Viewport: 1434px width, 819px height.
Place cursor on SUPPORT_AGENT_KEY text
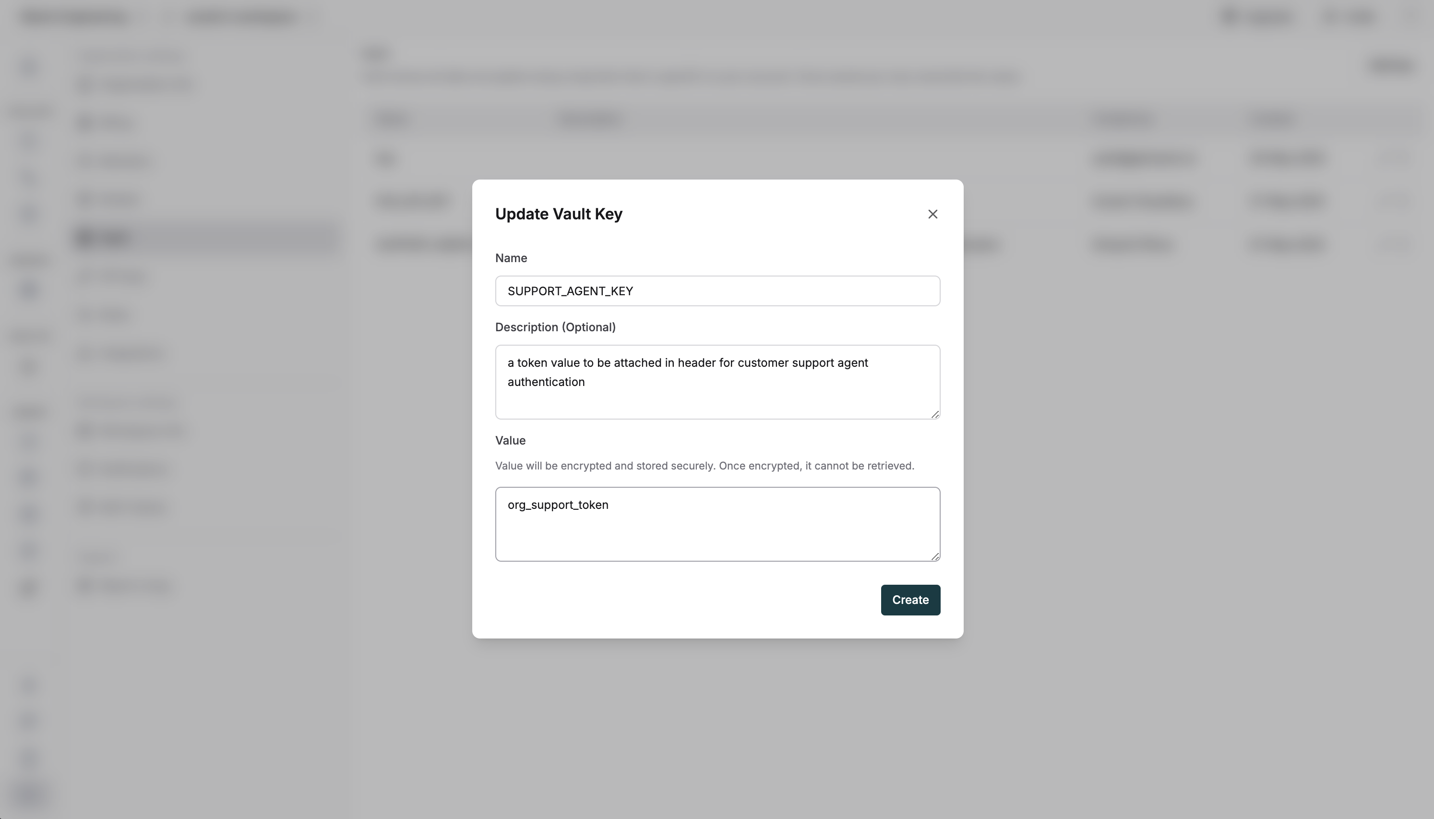pyautogui.click(x=570, y=291)
